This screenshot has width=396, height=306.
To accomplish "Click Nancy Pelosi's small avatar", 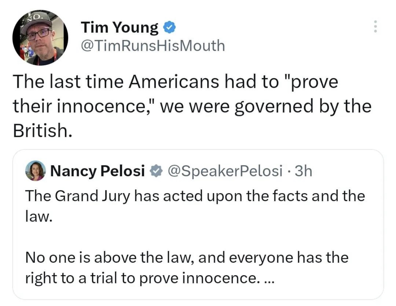I will (35, 171).
